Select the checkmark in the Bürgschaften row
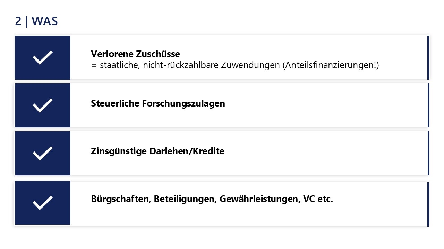The height and width of the screenshot is (249, 444). (x=43, y=203)
